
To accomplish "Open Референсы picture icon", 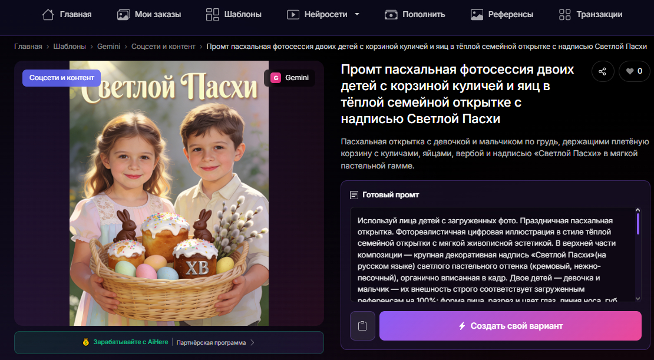I will [477, 15].
